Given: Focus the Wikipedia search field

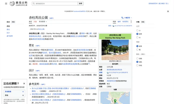Looking at the screenshot, I should coord(55,4).
